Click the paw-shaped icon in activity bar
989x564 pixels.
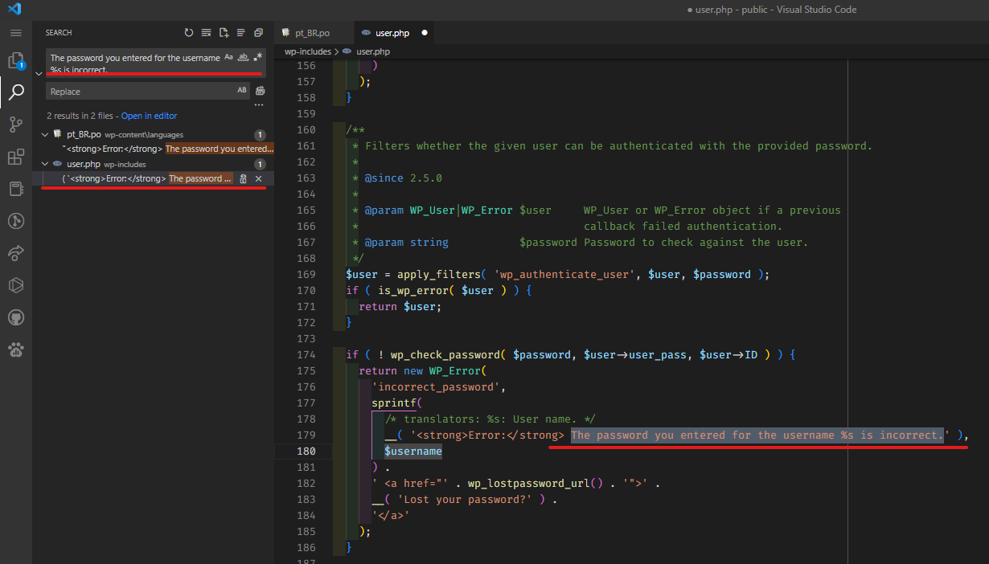click(x=16, y=349)
